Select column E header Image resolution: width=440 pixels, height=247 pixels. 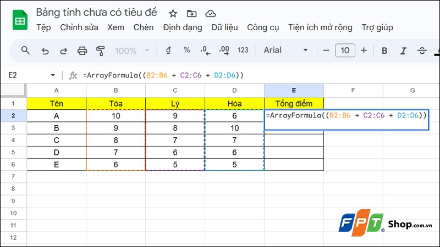tap(294, 91)
